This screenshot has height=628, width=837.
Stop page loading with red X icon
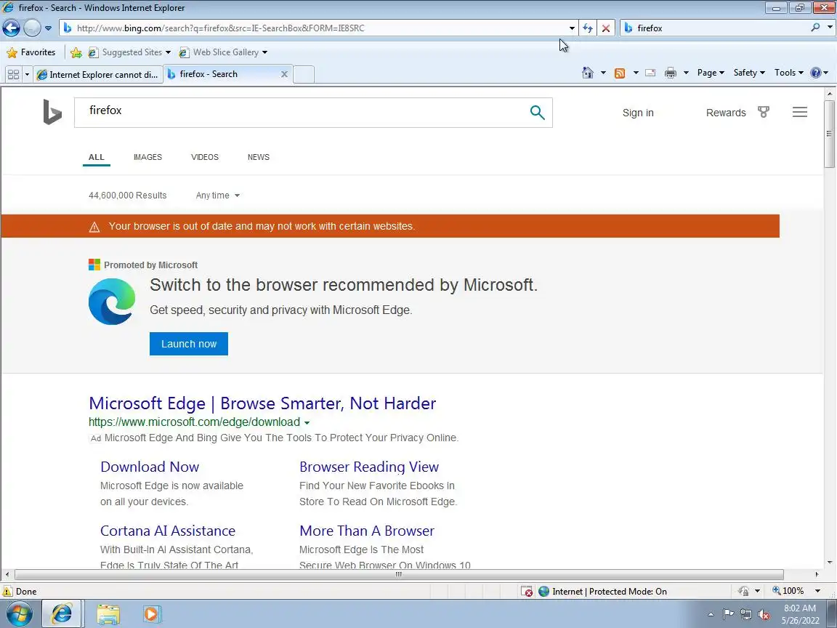click(606, 28)
